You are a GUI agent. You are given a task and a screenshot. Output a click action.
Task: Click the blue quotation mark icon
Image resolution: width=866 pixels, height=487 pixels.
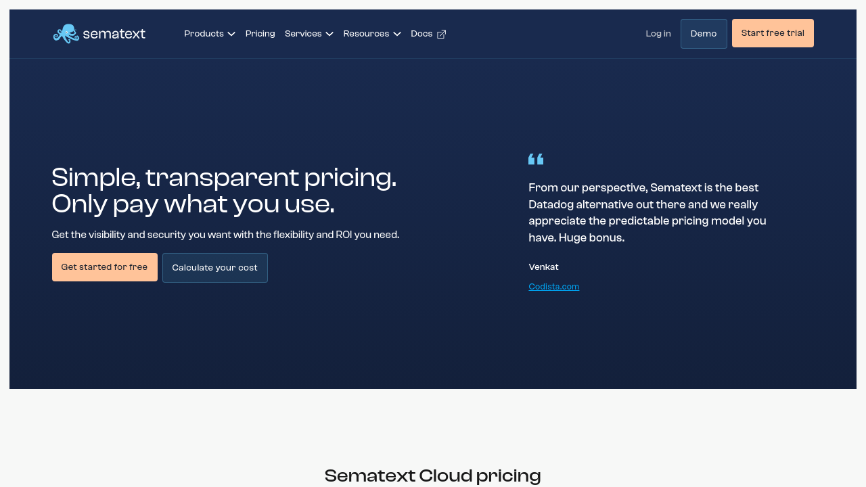536,159
